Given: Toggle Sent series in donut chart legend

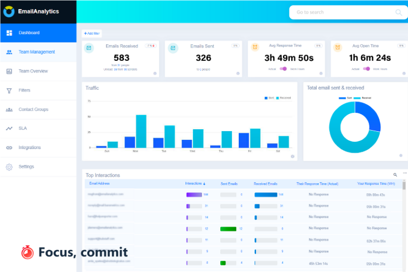Looking at the screenshot, I should tap(345, 98).
